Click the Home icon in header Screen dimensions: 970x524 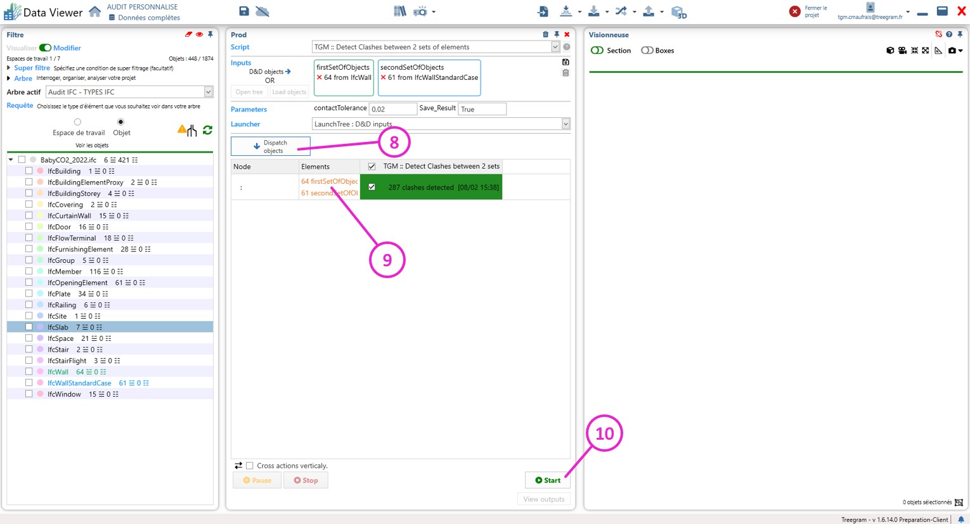(x=94, y=12)
